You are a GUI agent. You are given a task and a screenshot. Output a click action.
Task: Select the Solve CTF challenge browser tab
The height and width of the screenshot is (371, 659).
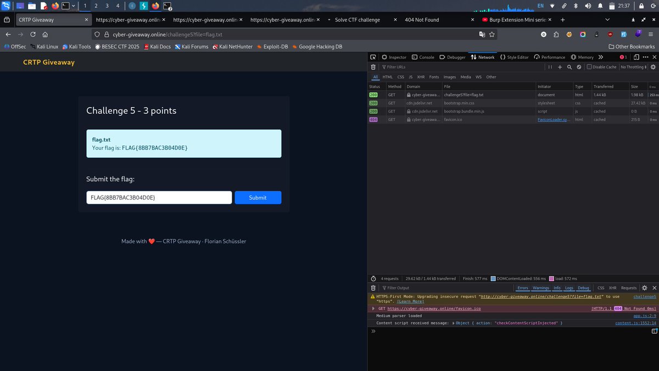click(357, 19)
